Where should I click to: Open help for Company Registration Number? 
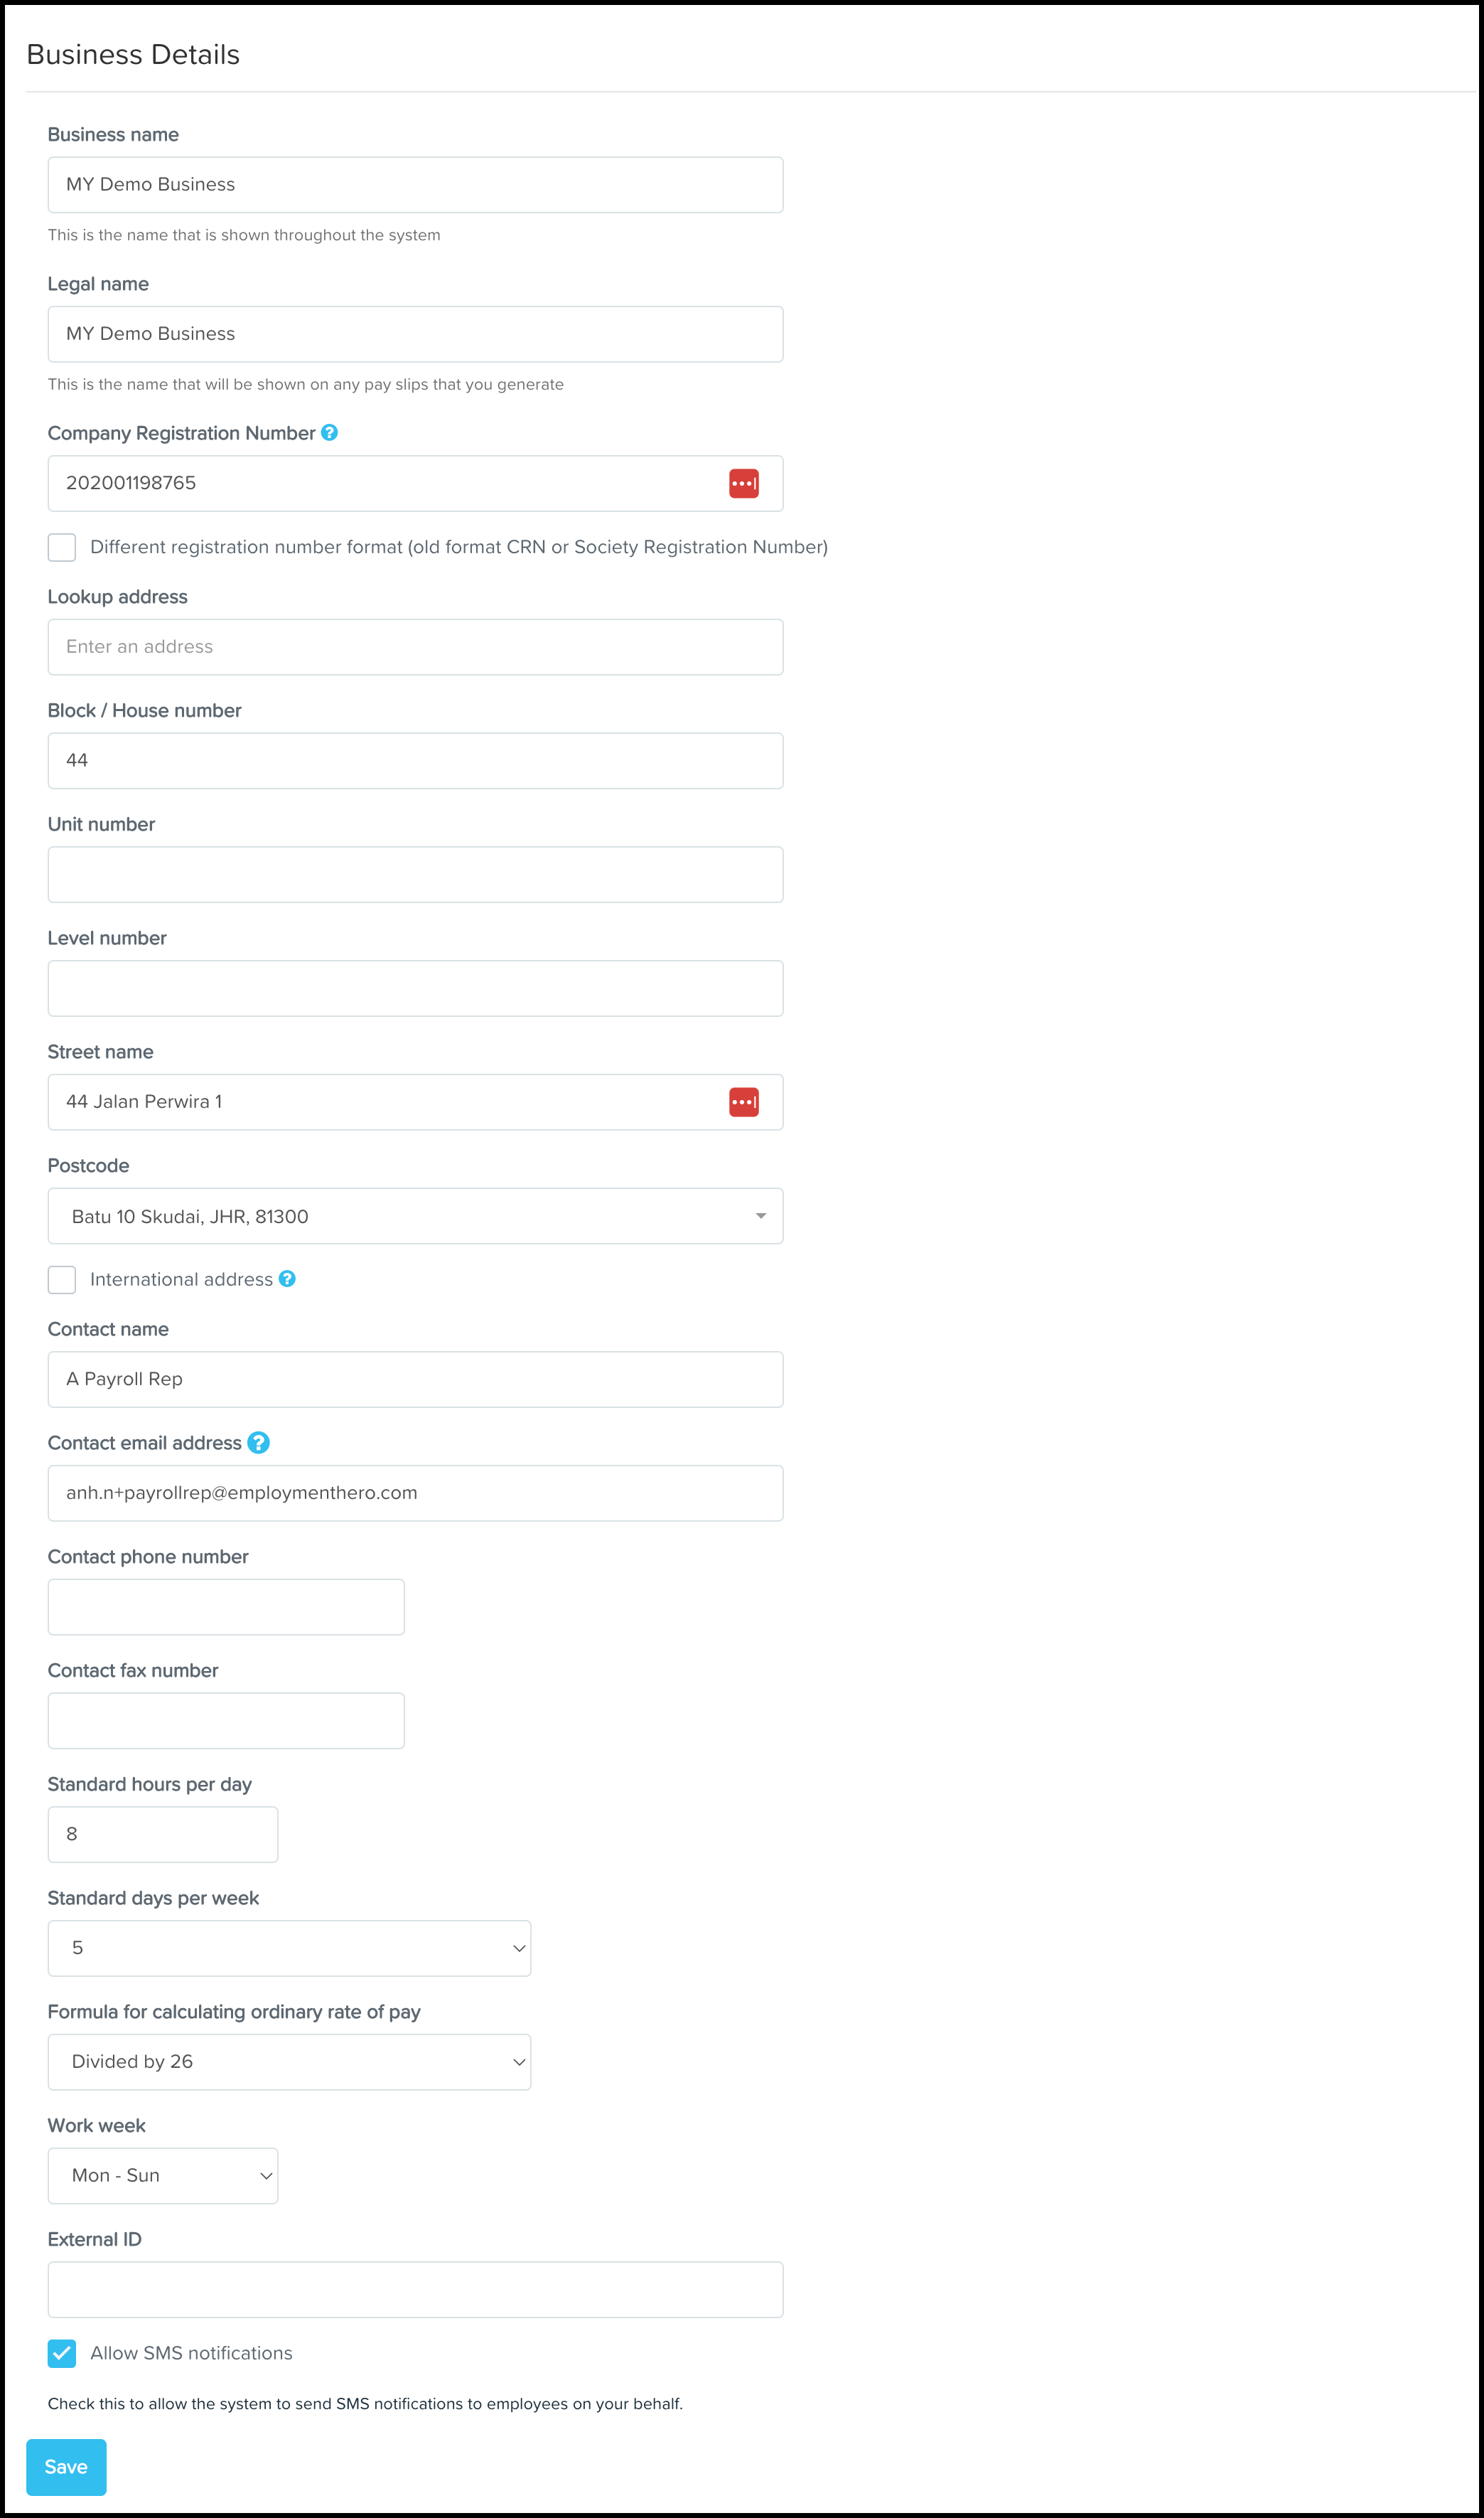[329, 432]
